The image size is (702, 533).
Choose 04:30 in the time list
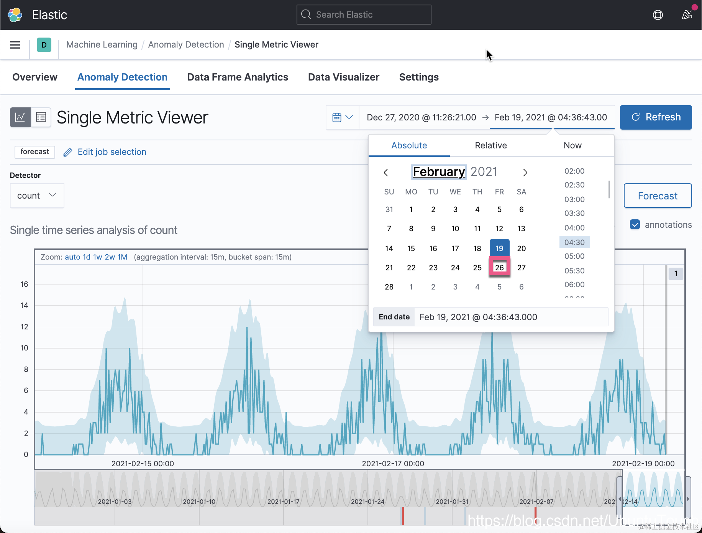click(574, 242)
